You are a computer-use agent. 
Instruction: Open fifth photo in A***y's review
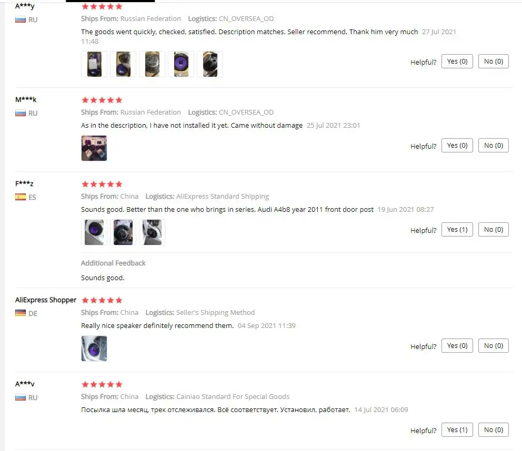(x=210, y=64)
